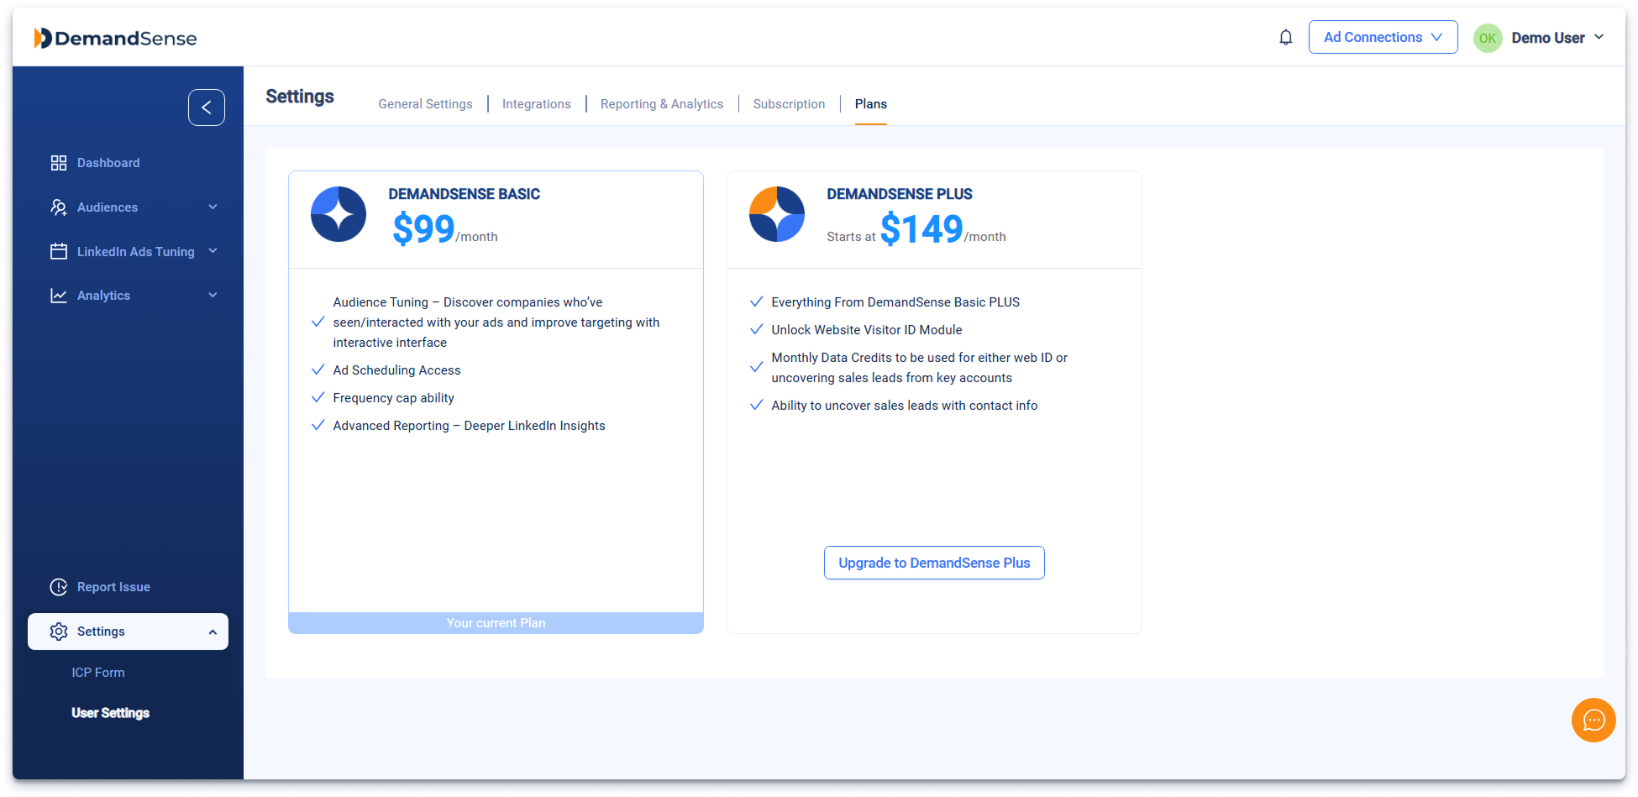Viewport: 1638px width, 797px height.
Task: Click the Ad Scheduling Access feature text
Action: tap(396, 370)
